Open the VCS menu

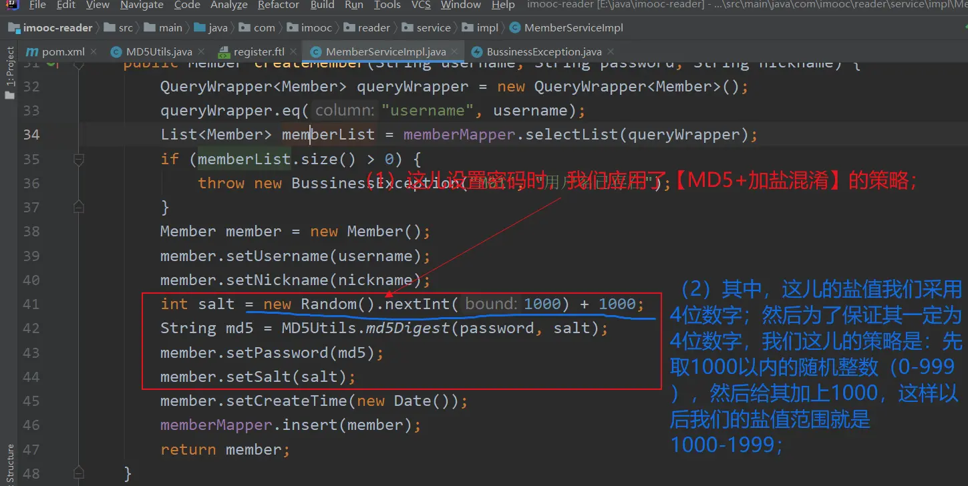pyautogui.click(x=420, y=5)
